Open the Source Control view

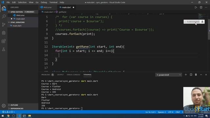4,25
